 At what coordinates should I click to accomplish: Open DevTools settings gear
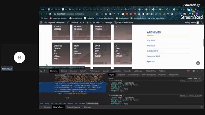pos(193,71)
